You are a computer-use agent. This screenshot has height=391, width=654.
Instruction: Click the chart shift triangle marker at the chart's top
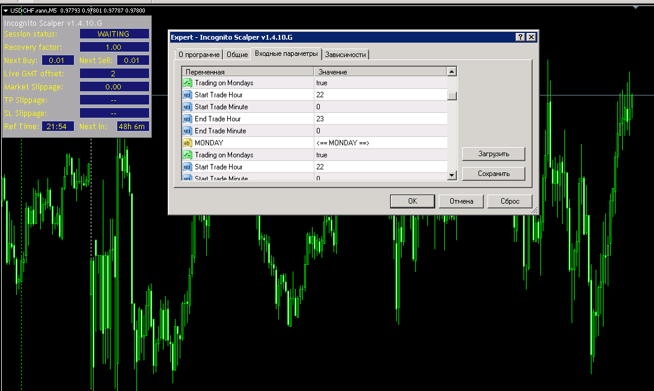coord(635,7)
